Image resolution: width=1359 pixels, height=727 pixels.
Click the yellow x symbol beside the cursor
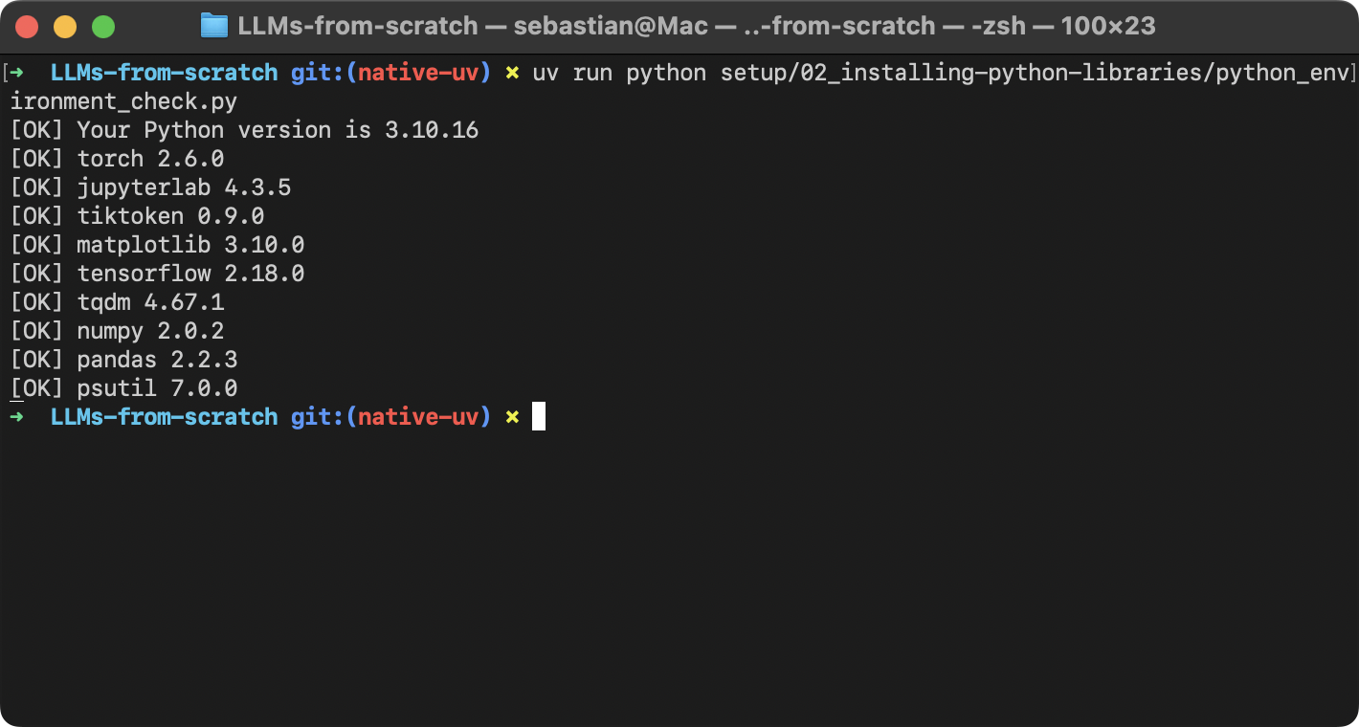512,417
